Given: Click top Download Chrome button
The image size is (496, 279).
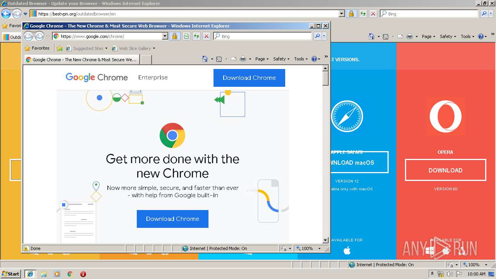Looking at the screenshot, I should pos(249,78).
